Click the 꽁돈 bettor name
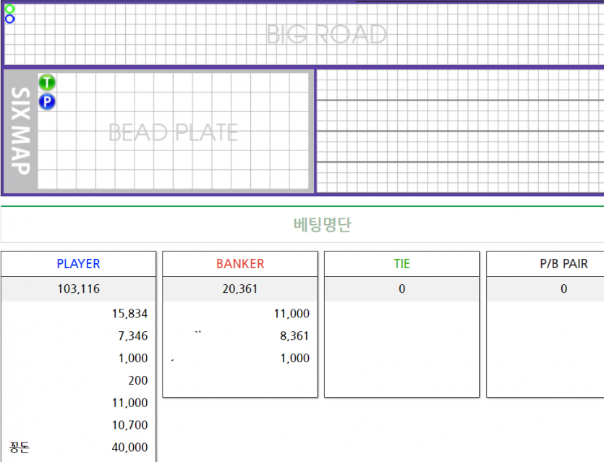 click(20, 448)
